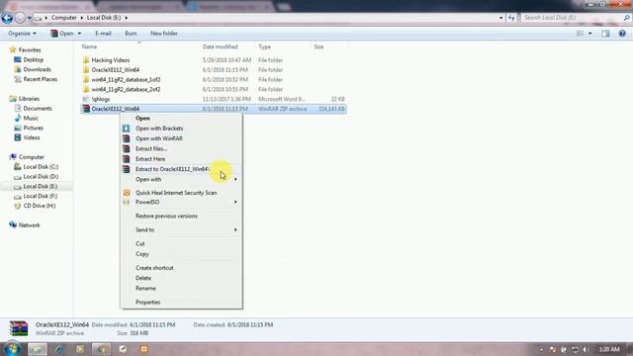Open Local Disk (C:) in navigation pane
Screen dimensions: 633x356
tap(41, 167)
